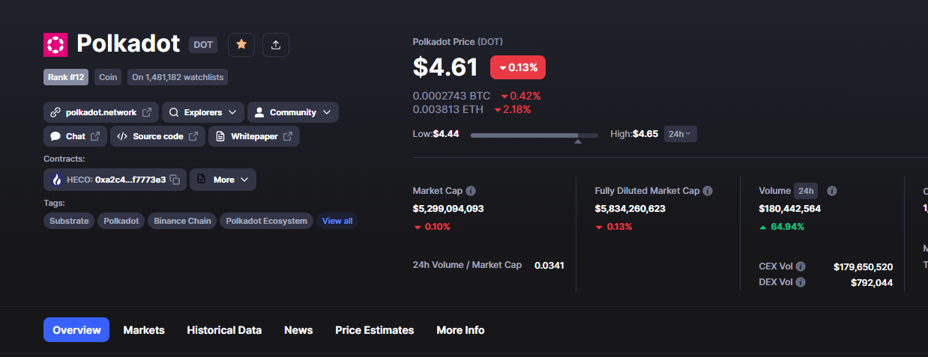Screen dimensions: 928x357
Task: Open Market Cap info icon
Action: (x=471, y=191)
